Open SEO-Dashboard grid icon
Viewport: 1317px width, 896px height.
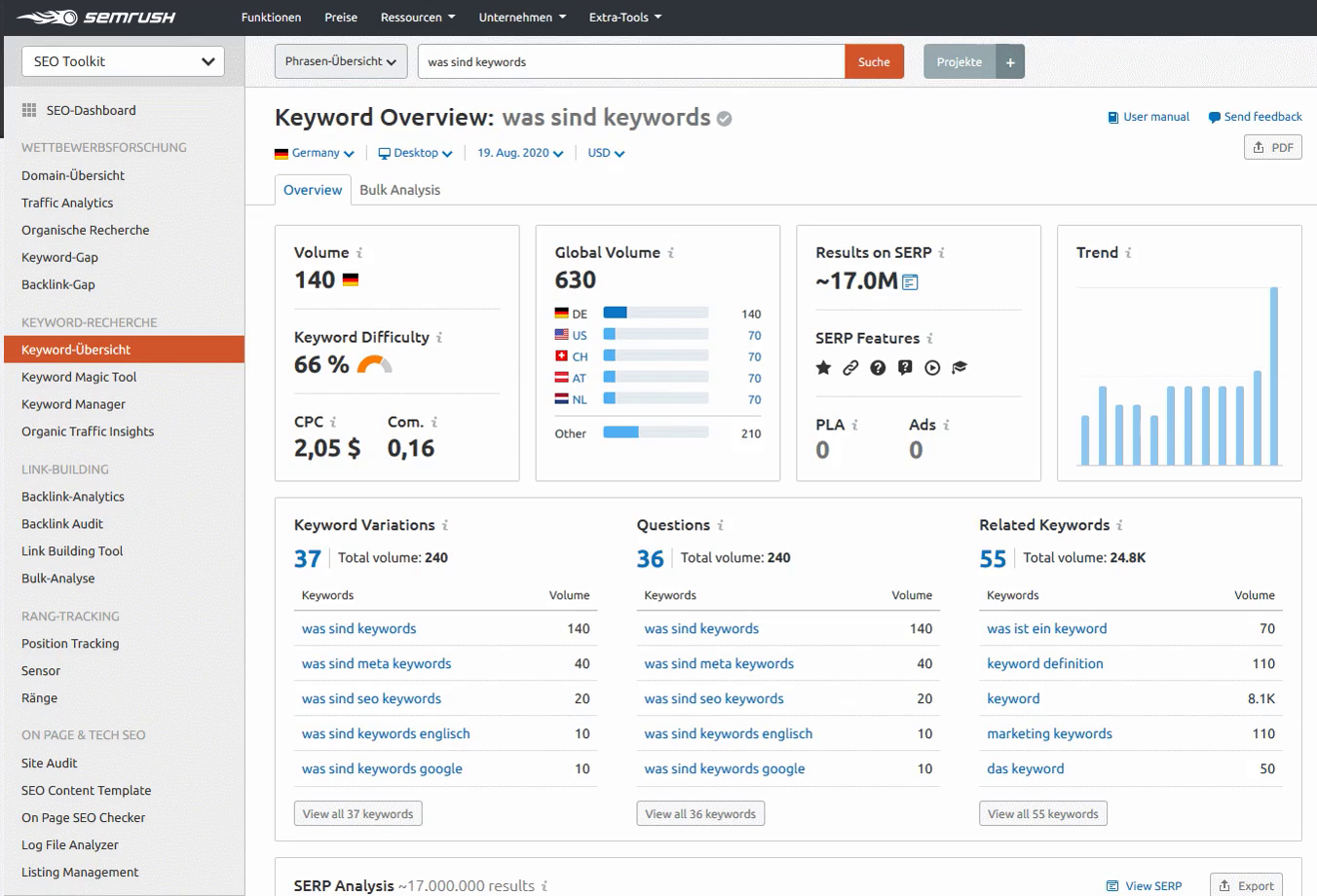(x=29, y=110)
